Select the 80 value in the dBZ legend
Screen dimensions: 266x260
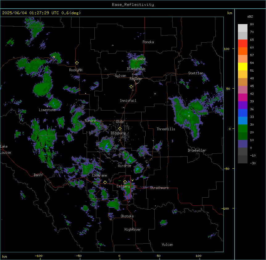252,24
